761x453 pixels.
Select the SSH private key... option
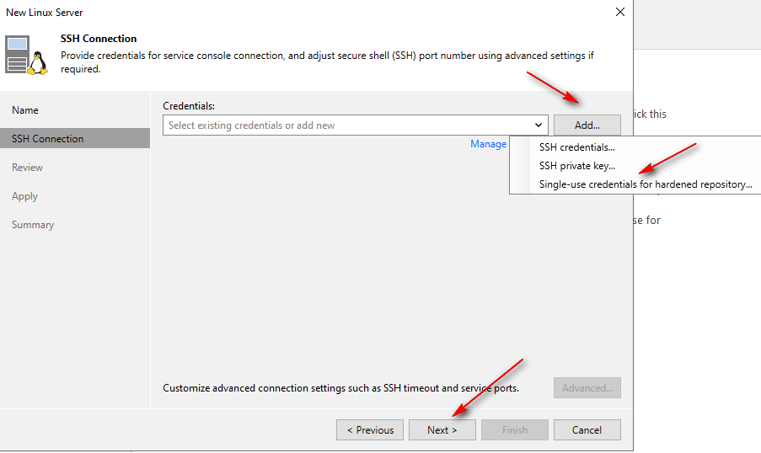576,166
